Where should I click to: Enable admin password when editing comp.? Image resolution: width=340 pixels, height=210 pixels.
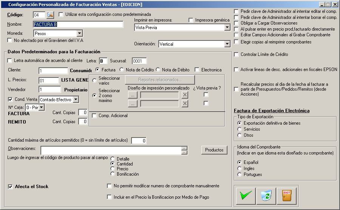(236, 11)
